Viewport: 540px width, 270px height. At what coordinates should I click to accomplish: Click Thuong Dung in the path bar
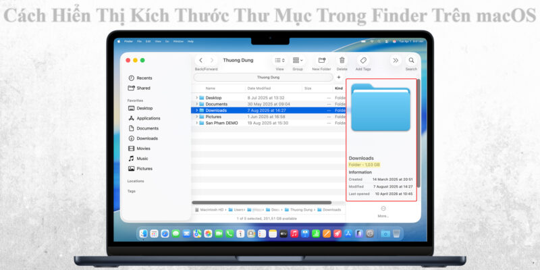coord(298,210)
